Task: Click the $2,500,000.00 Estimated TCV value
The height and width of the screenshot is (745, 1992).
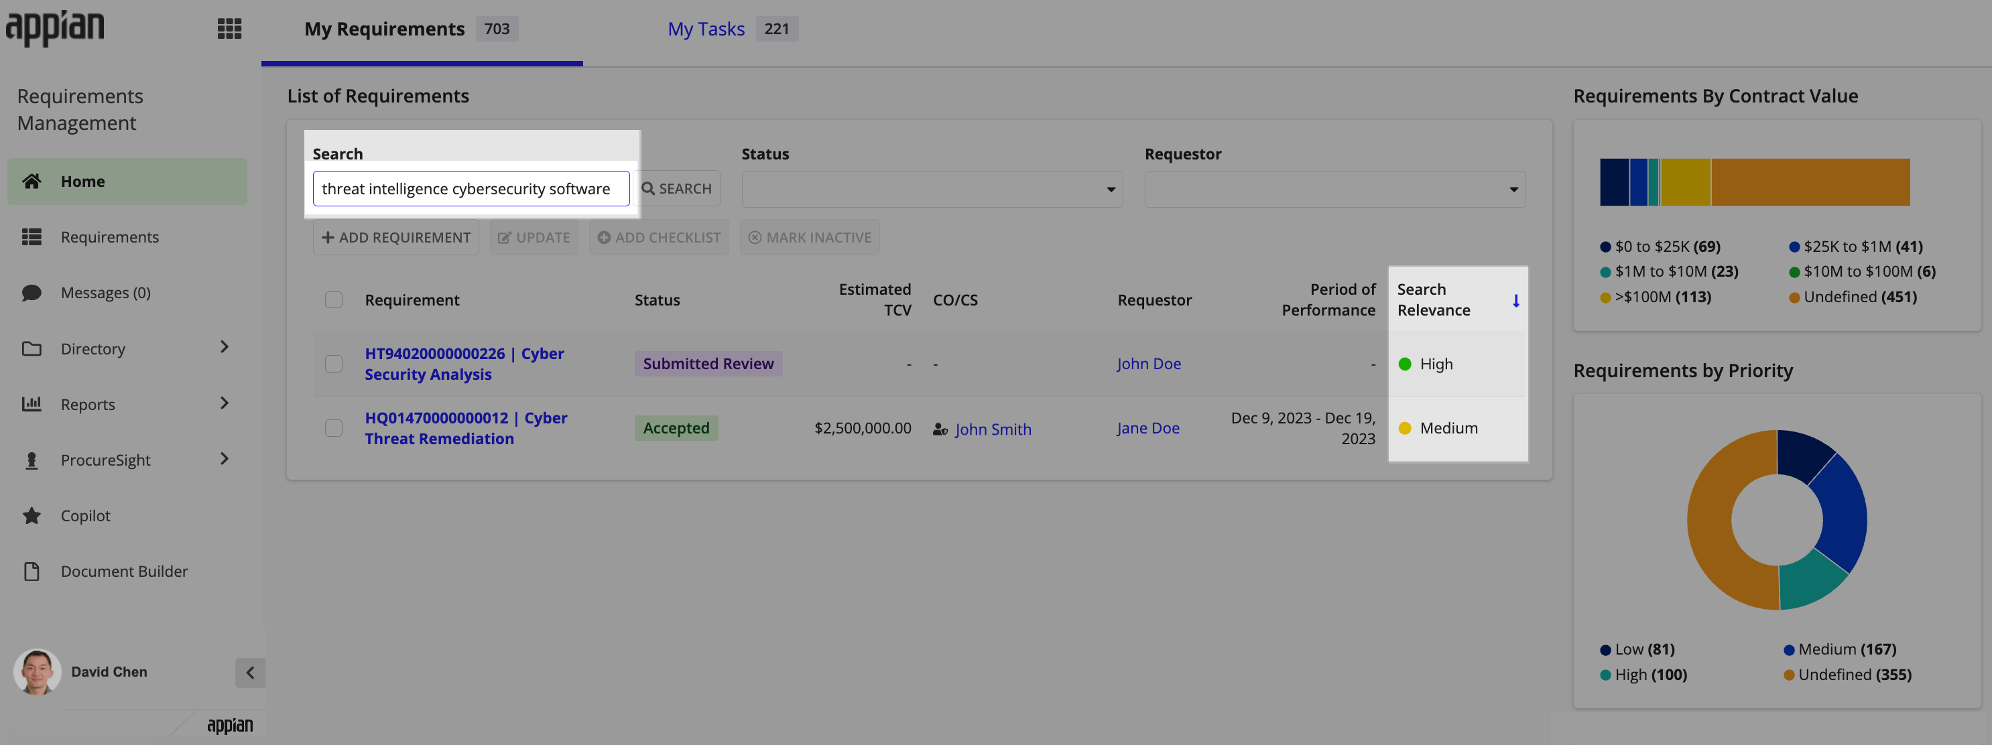Action: tap(862, 428)
